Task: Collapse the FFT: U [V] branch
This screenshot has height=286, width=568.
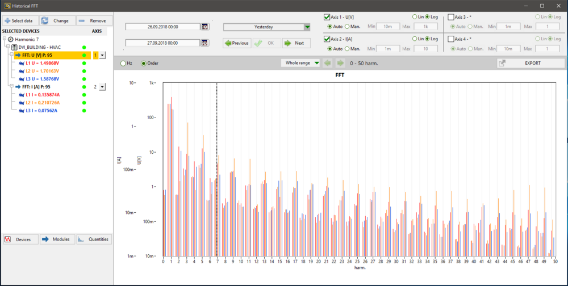Action: (11, 55)
